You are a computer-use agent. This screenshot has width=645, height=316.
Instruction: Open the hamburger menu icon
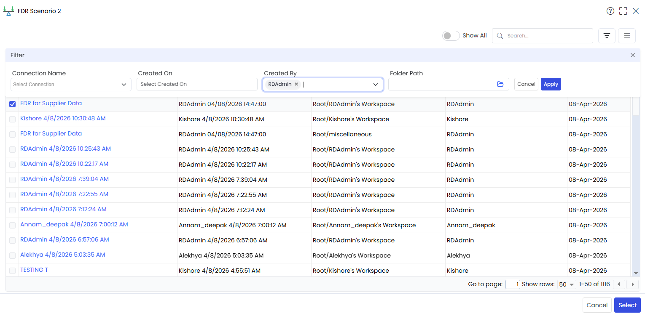coord(627,36)
